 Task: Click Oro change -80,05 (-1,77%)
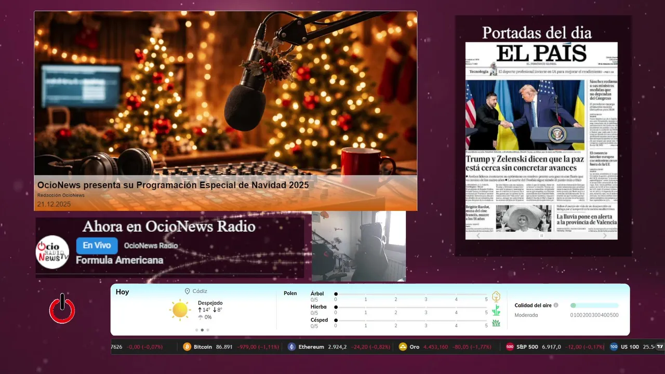coord(472,347)
